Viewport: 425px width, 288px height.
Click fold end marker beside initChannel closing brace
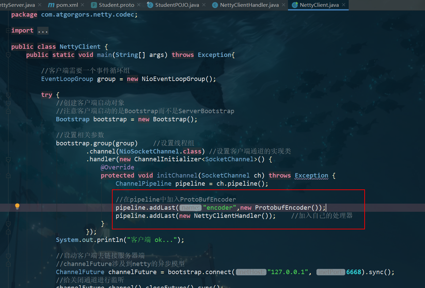(8, 224)
